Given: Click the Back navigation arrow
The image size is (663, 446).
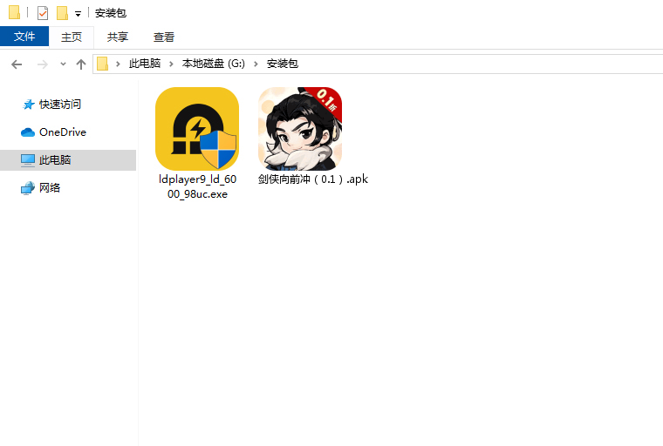Looking at the screenshot, I should 17,64.
